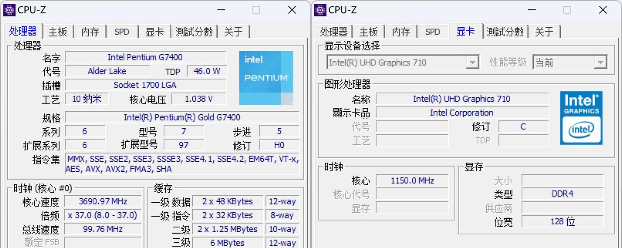Open the SPD tab in the left window
Image resolution: width=622 pixels, height=248 pixels.
tap(122, 32)
